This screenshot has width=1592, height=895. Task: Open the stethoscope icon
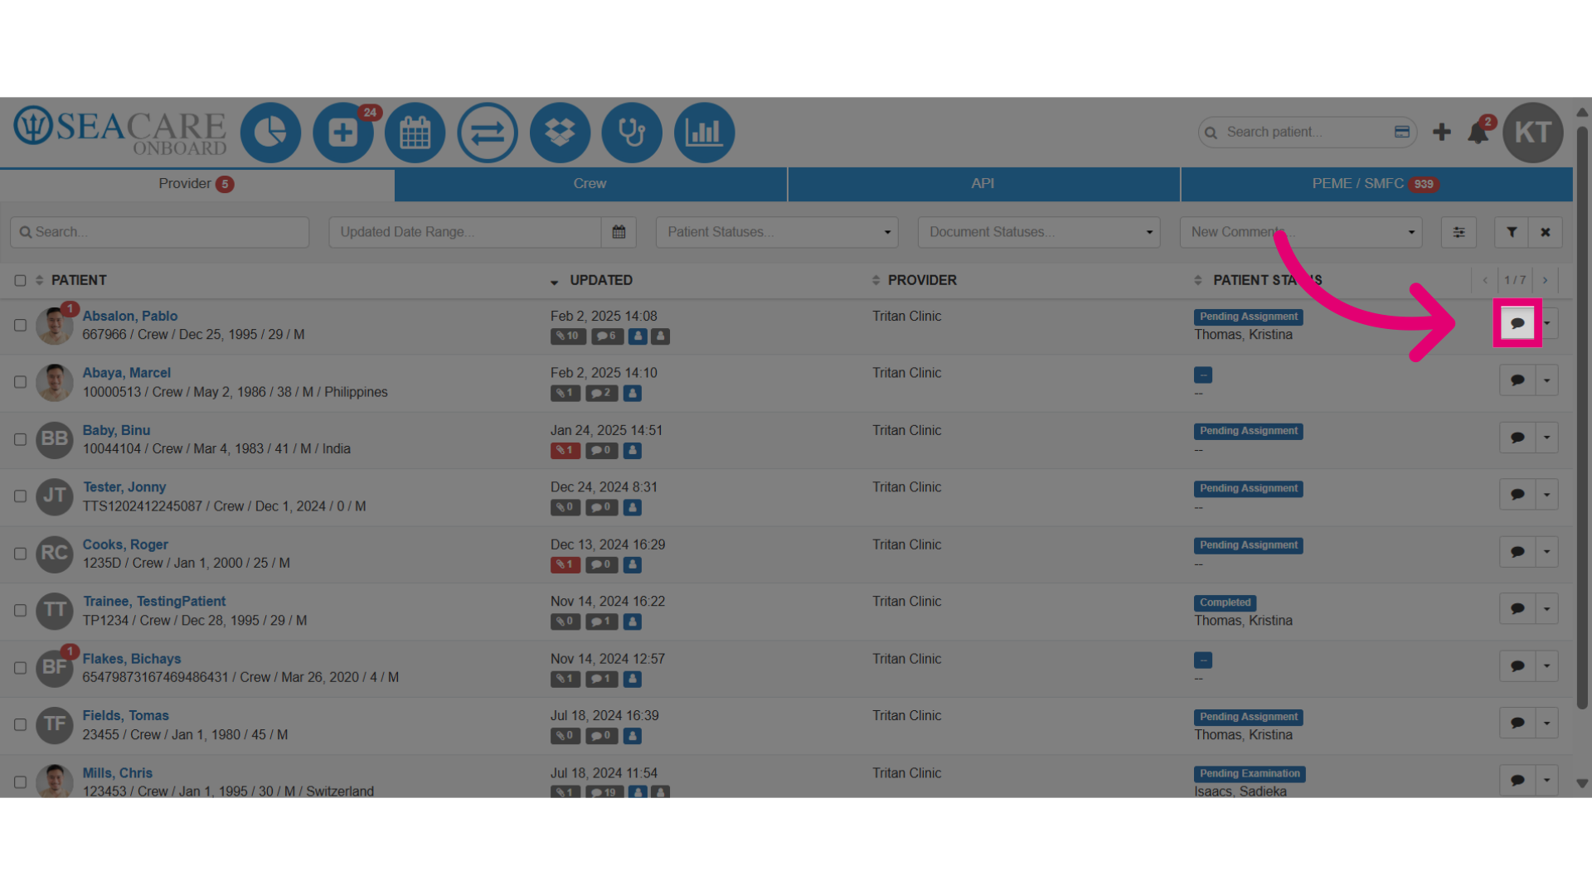tap(632, 132)
